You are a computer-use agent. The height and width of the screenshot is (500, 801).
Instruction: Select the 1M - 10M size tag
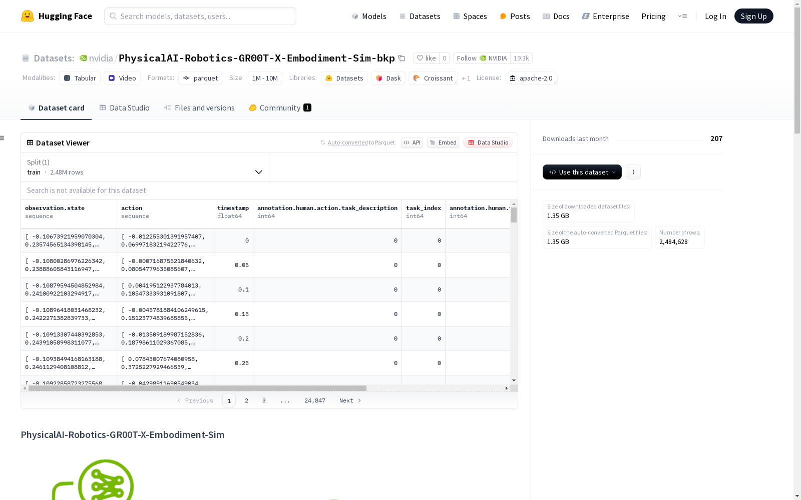click(x=265, y=78)
